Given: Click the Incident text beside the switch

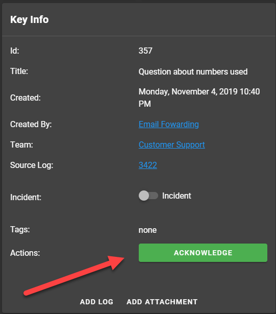Looking at the screenshot, I should [177, 196].
